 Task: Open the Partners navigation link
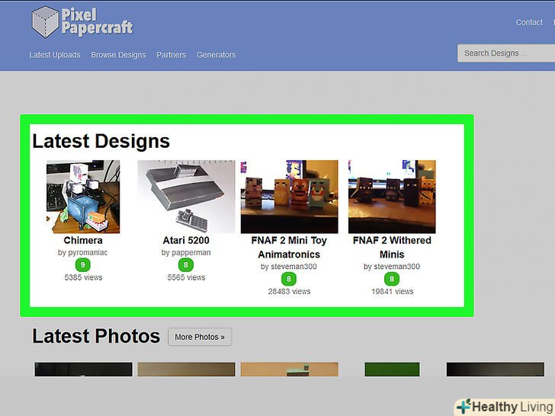coord(172,55)
